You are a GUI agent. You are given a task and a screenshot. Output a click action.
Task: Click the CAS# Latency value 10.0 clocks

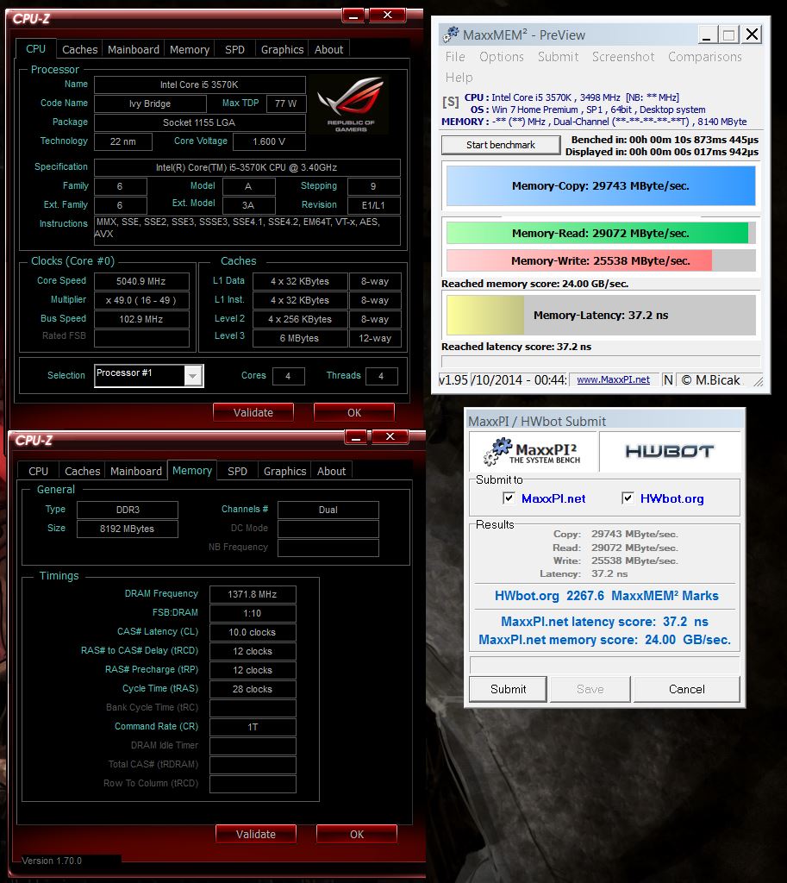[x=253, y=632]
